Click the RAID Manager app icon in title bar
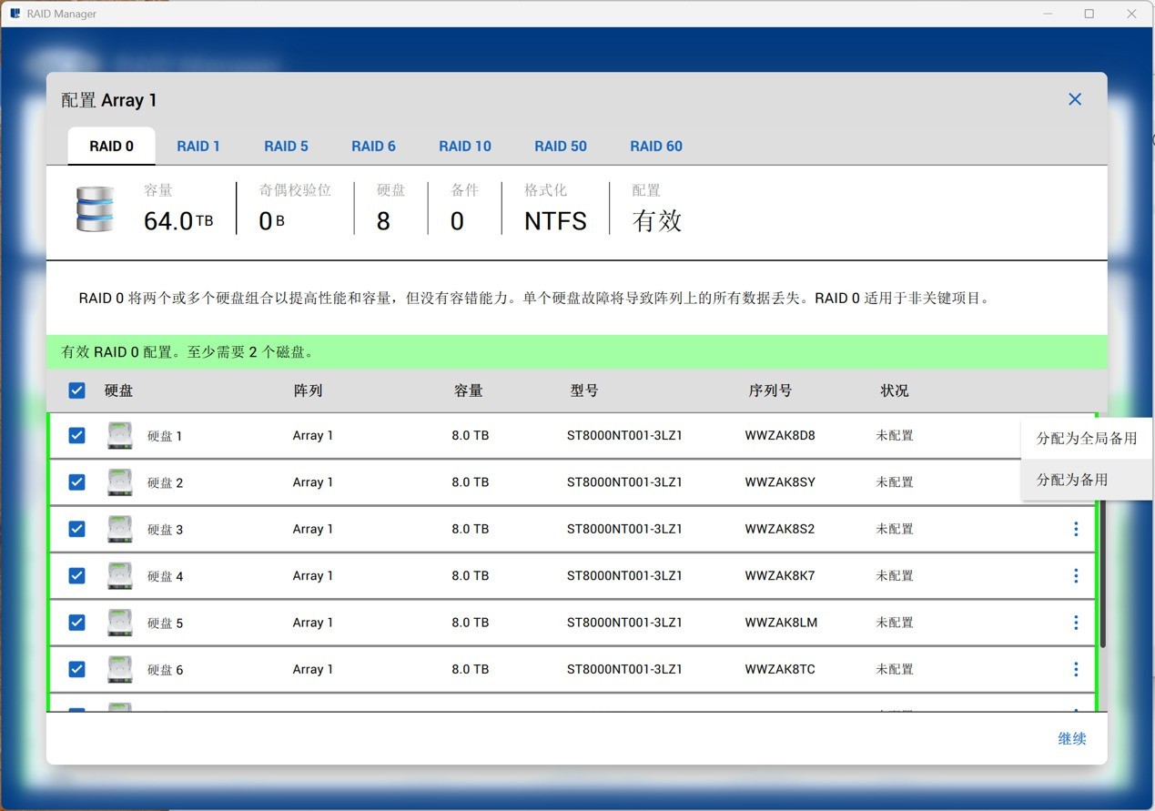Viewport: 1155px width, 811px height. point(15,14)
